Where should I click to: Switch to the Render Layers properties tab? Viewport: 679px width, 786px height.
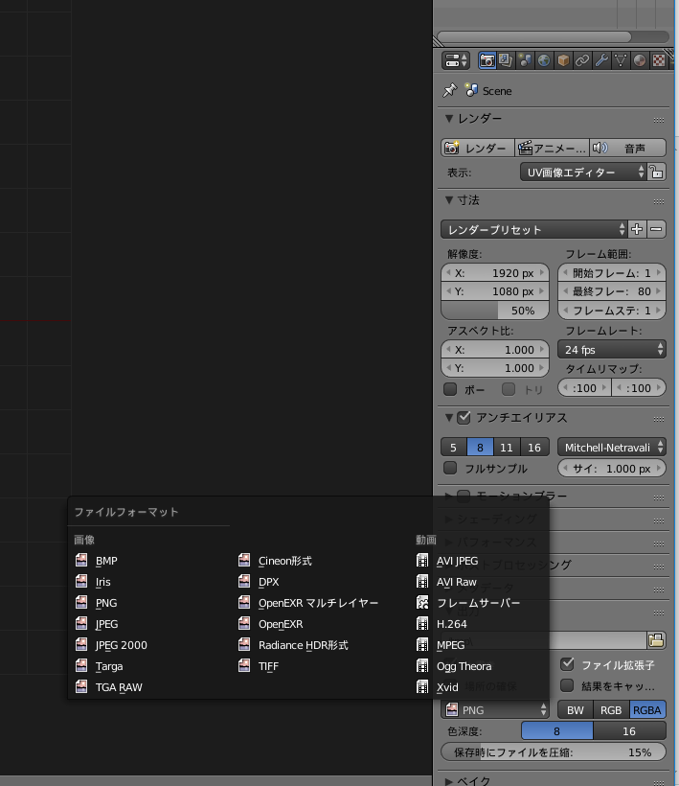[x=506, y=60]
